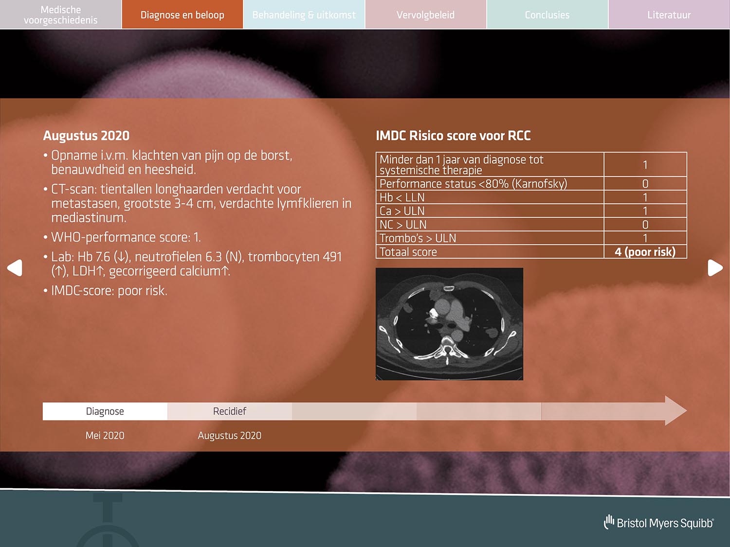Go to the Conclusies tab

tap(547, 15)
